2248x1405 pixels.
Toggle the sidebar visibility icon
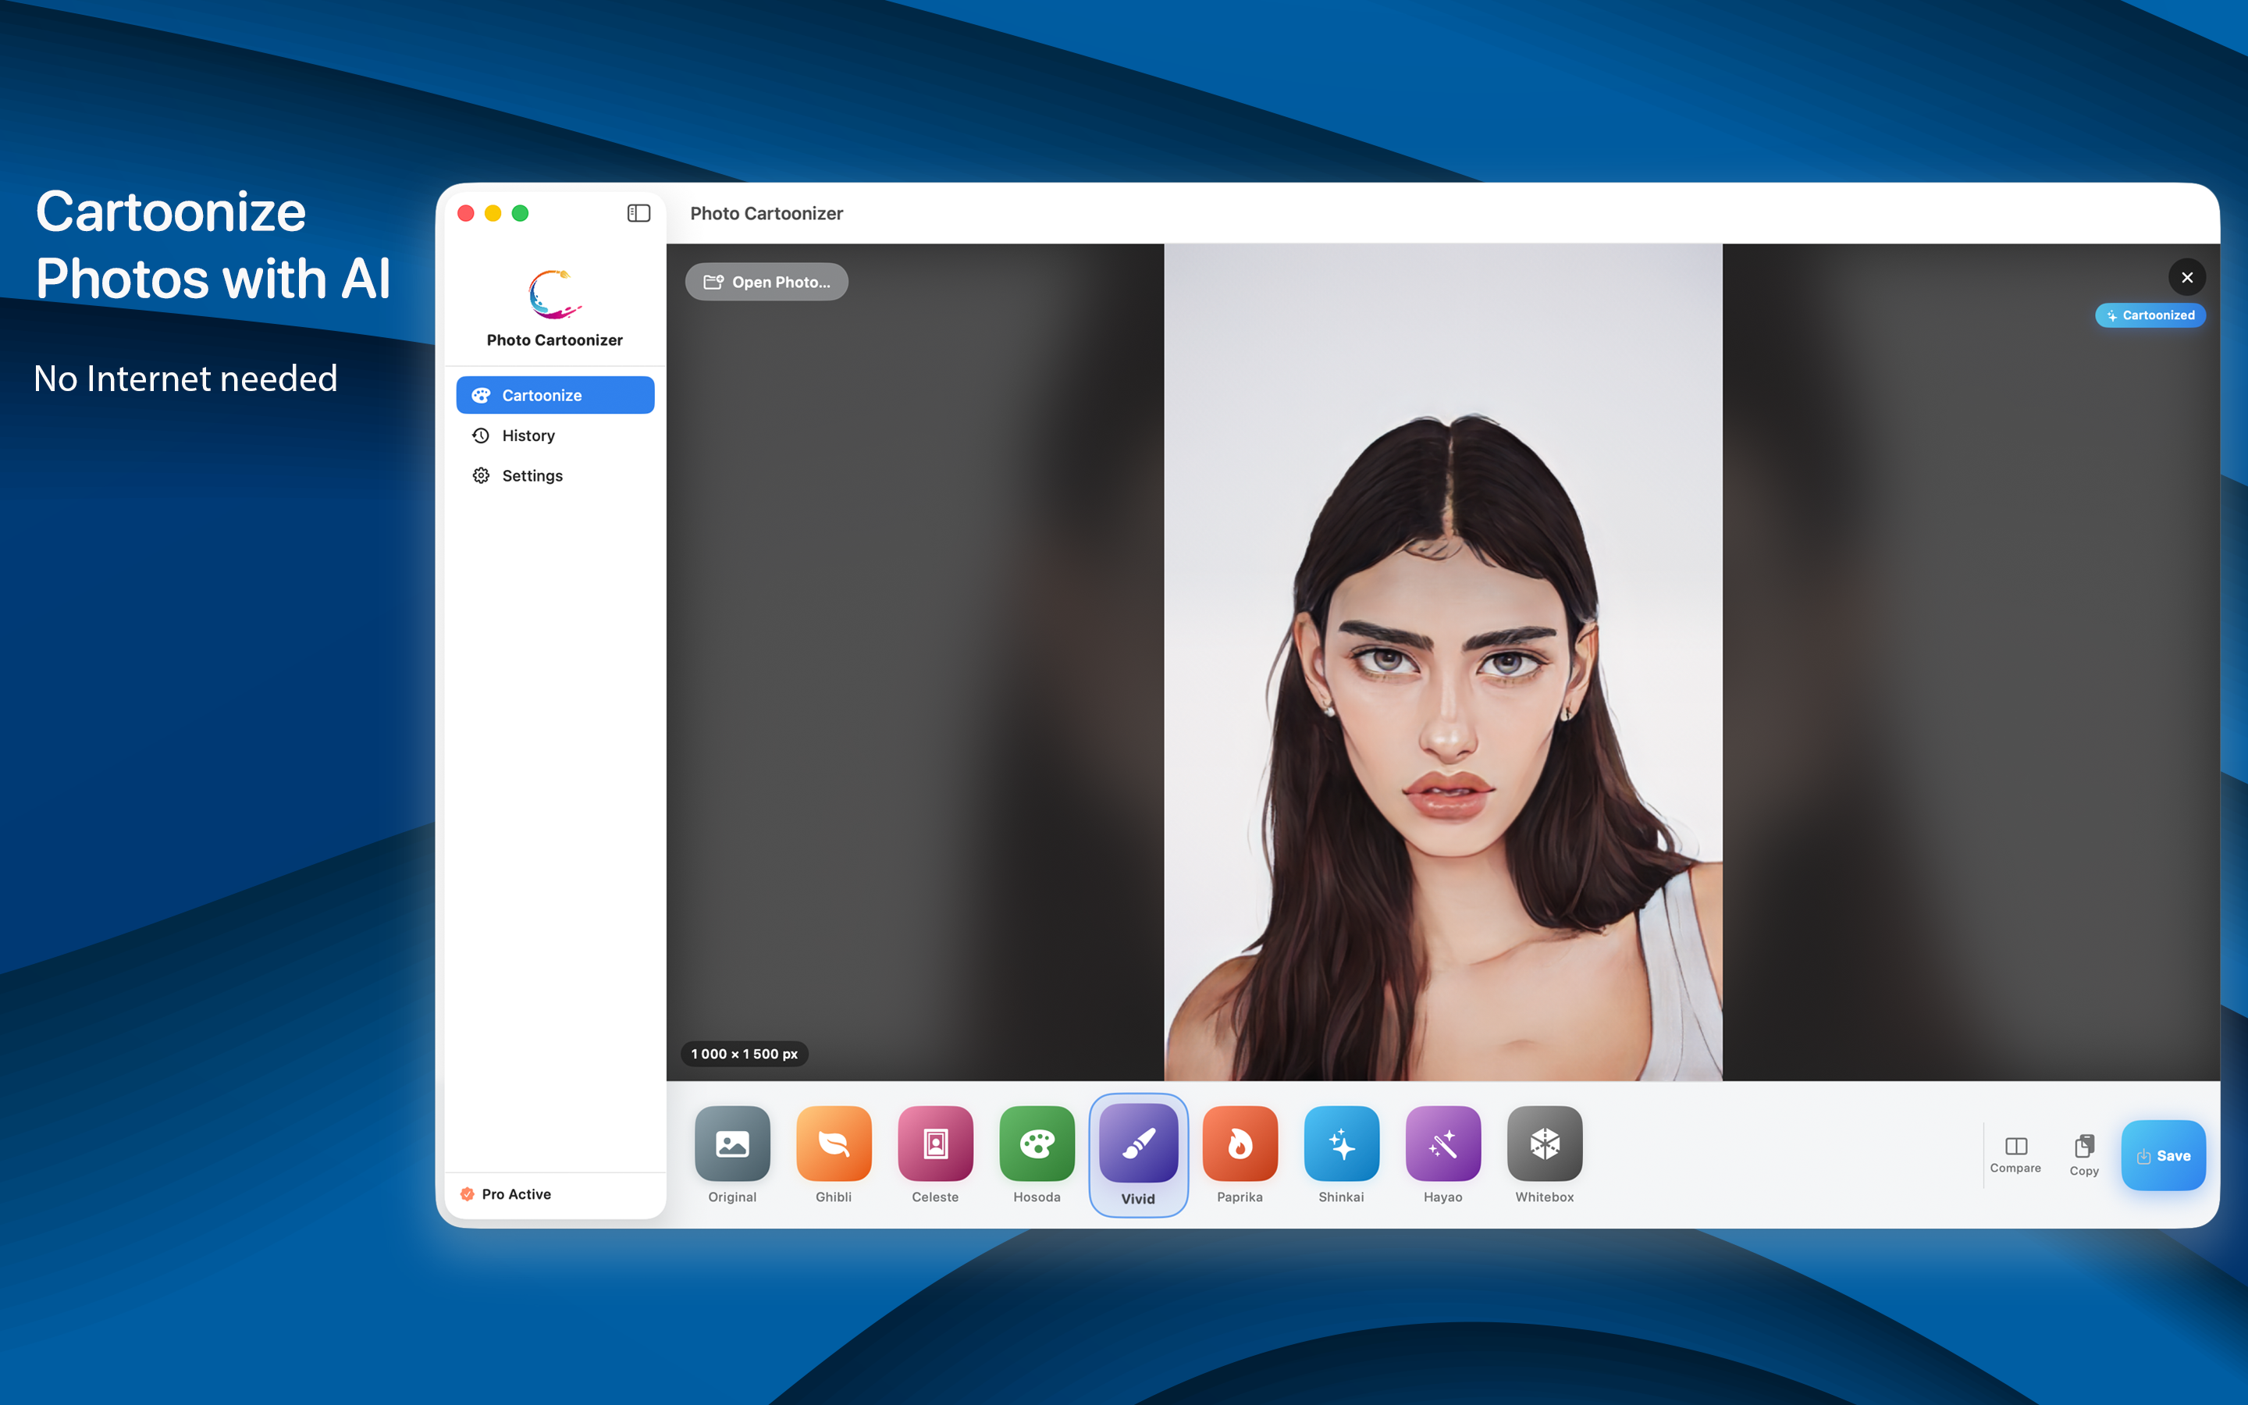tap(638, 213)
